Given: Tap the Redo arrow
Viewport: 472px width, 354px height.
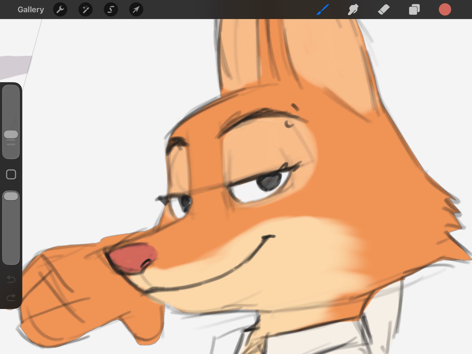Looking at the screenshot, I should pos(11,297).
